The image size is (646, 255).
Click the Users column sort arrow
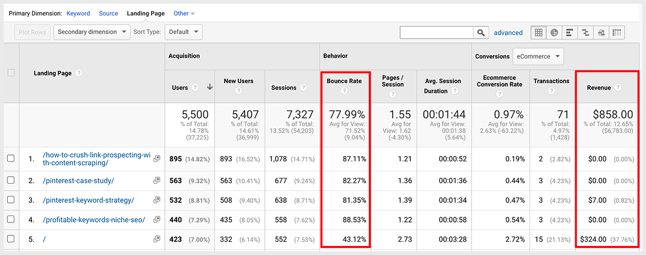click(x=210, y=87)
